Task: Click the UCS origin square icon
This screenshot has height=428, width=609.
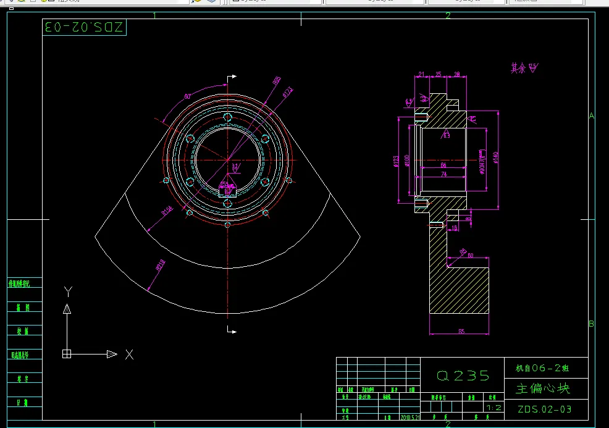Action: [67, 355]
